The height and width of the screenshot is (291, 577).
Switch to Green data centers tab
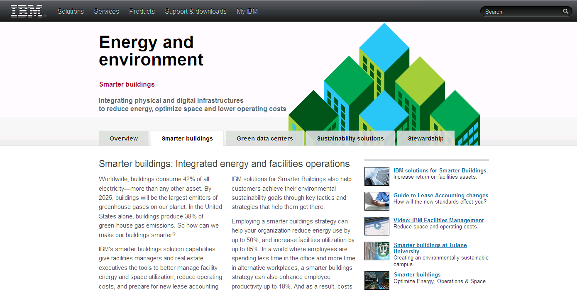click(265, 138)
